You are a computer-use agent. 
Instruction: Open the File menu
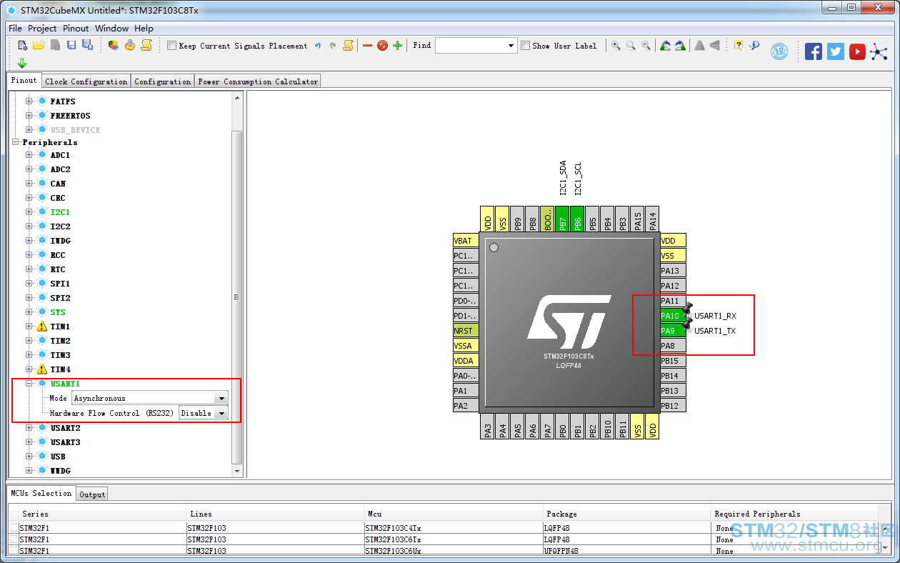(x=15, y=29)
